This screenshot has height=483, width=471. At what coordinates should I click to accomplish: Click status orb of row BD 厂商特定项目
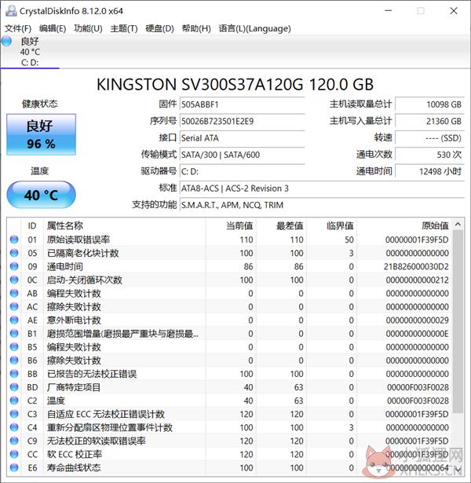coord(14,387)
